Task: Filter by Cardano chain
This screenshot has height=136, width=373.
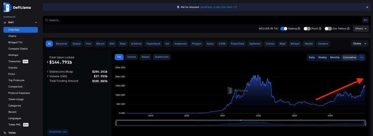Action: pyautogui.click(x=323, y=44)
